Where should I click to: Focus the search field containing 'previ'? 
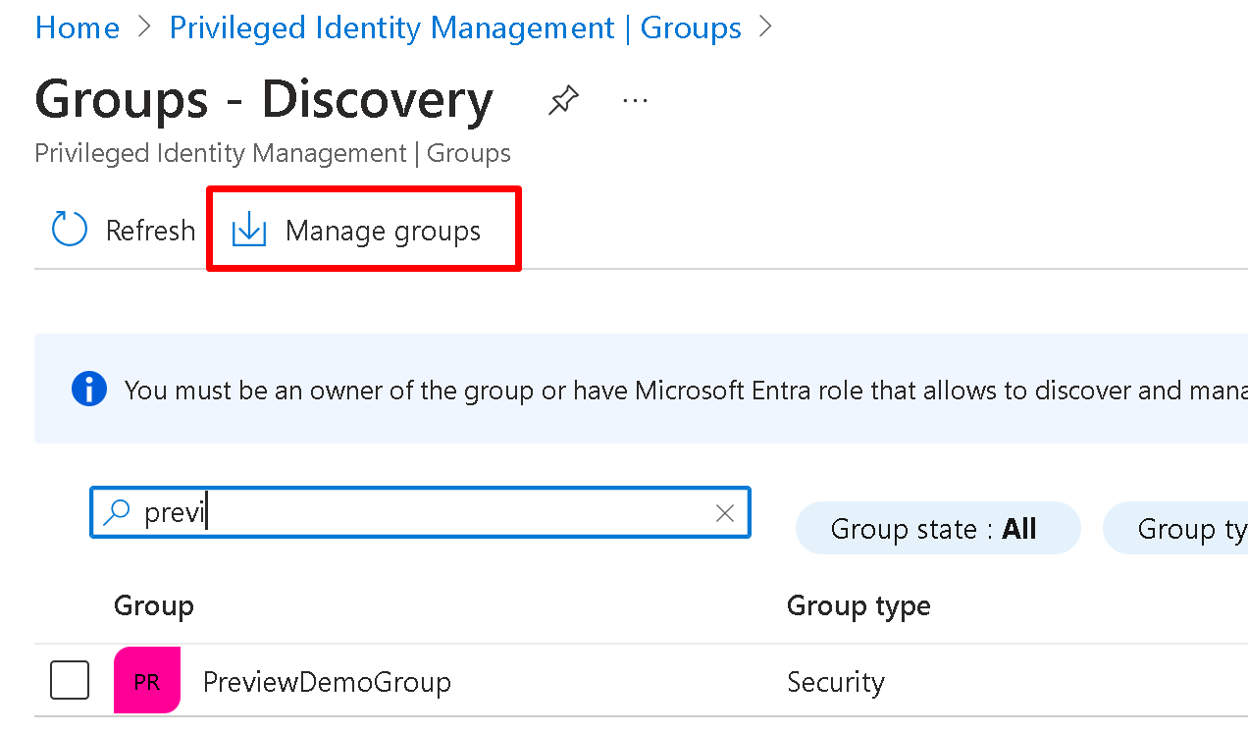422,513
